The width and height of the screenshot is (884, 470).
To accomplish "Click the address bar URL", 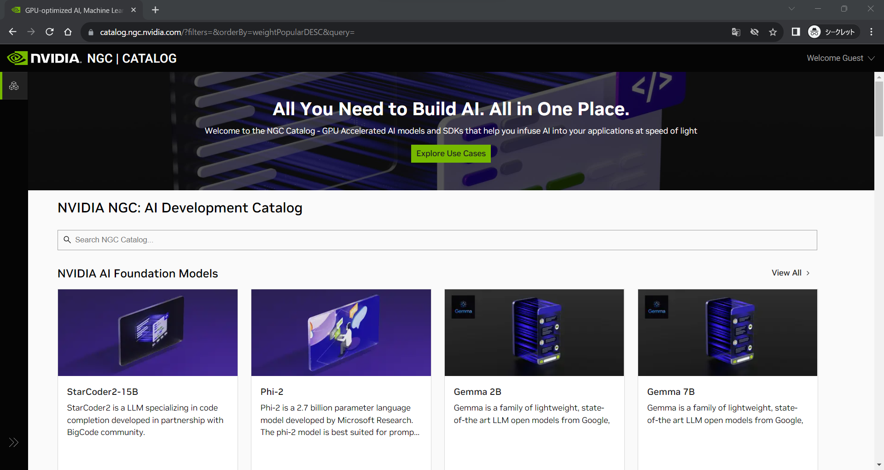I will (x=227, y=32).
